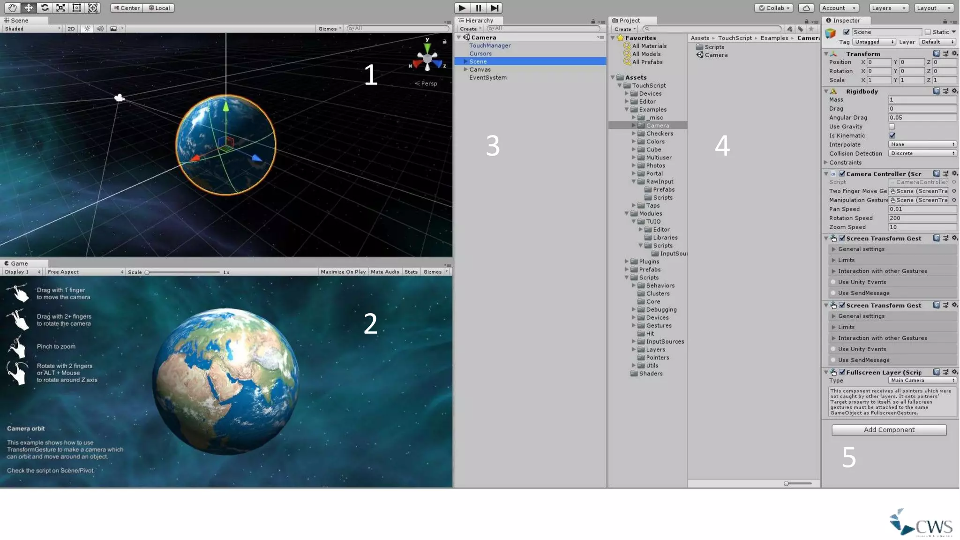Toggle the Static checkbox
Screen dimensions: 960x540
click(x=927, y=32)
